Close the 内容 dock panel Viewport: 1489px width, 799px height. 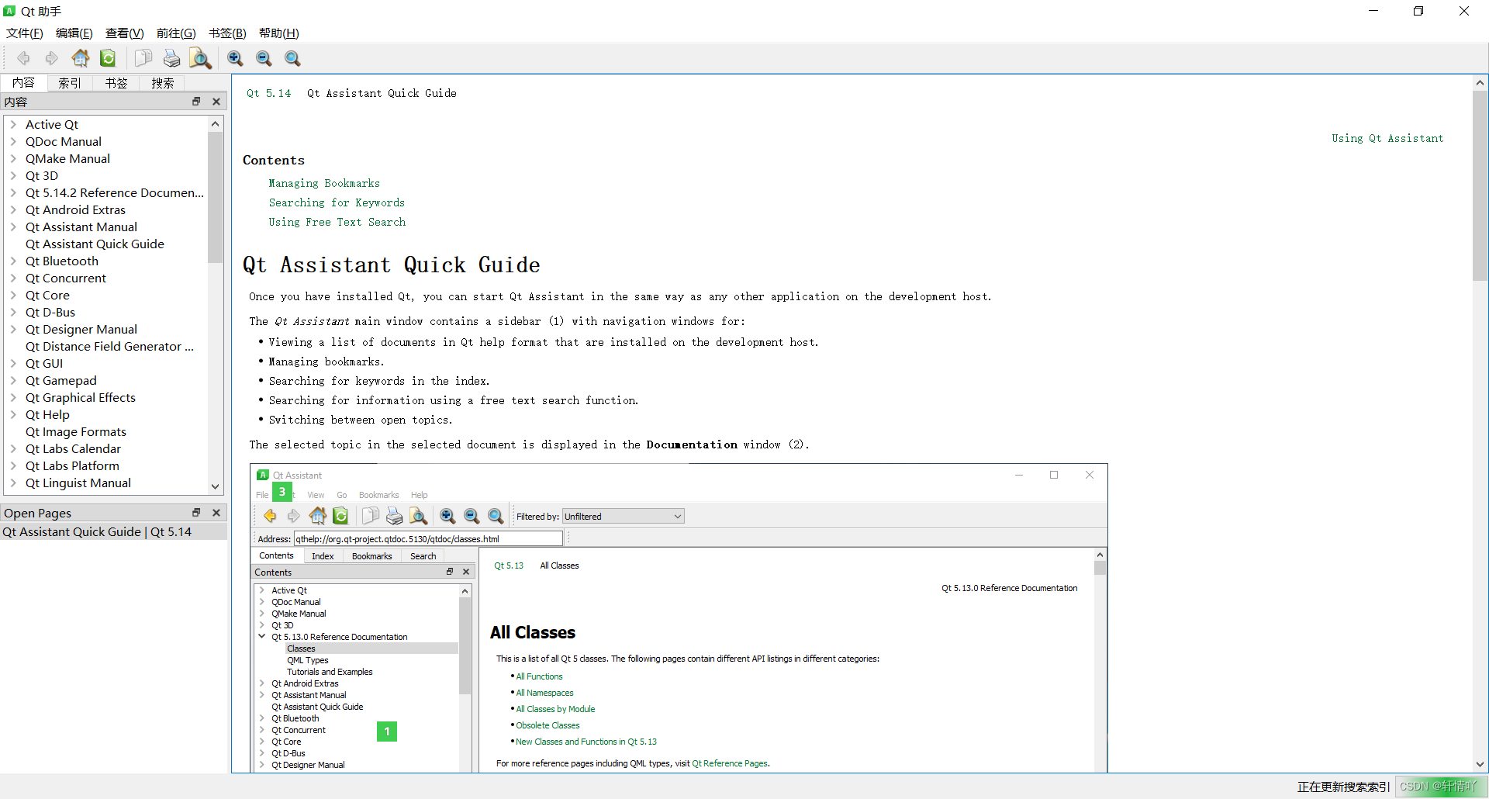216,102
